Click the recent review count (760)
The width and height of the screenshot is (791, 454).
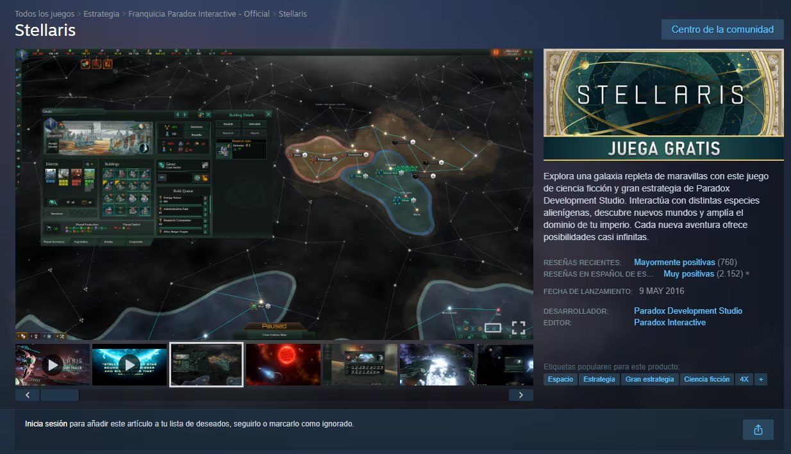[728, 263]
